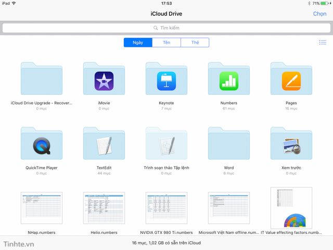This screenshot has width=333, height=250.
Task: Switch to list view icon
Action: click(x=323, y=42)
